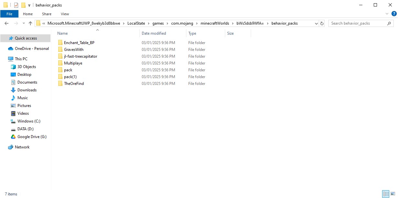Open DATA (D:) drive in the sidebar
Viewport: 398px width, 198px height.
tap(25, 129)
